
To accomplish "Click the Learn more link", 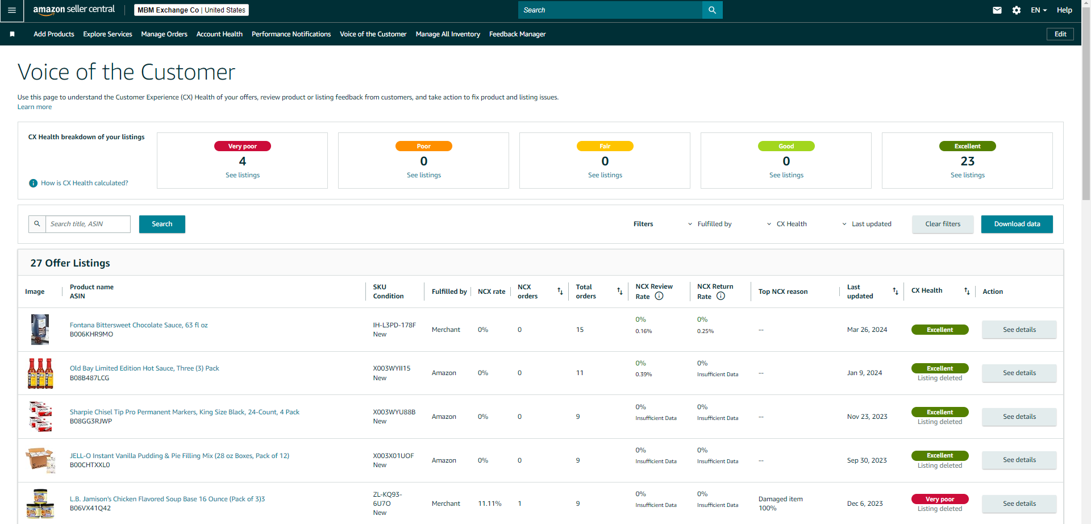I will point(35,107).
